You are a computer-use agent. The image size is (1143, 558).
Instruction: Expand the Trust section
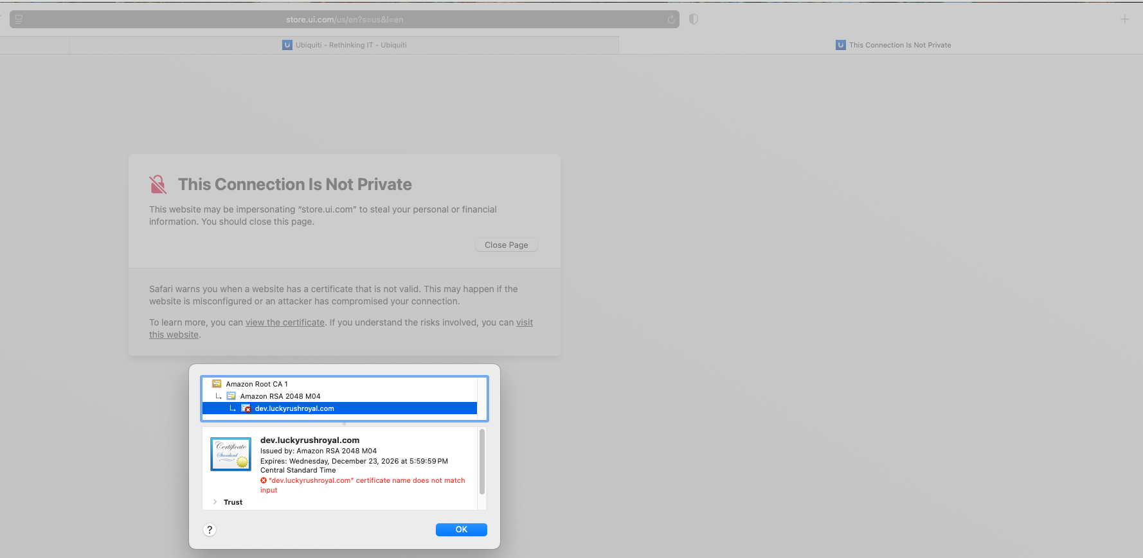pos(215,502)
